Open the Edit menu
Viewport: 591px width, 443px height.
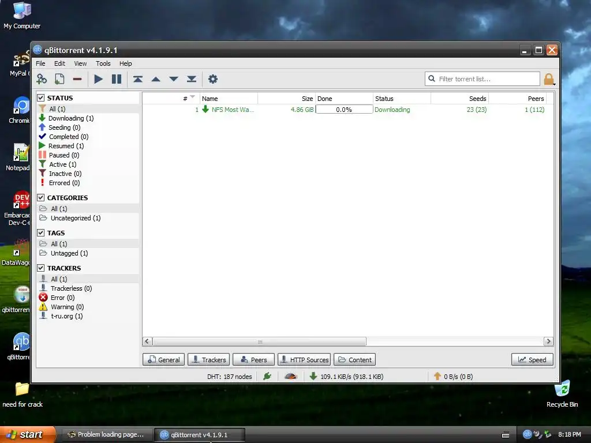point(59,63)
